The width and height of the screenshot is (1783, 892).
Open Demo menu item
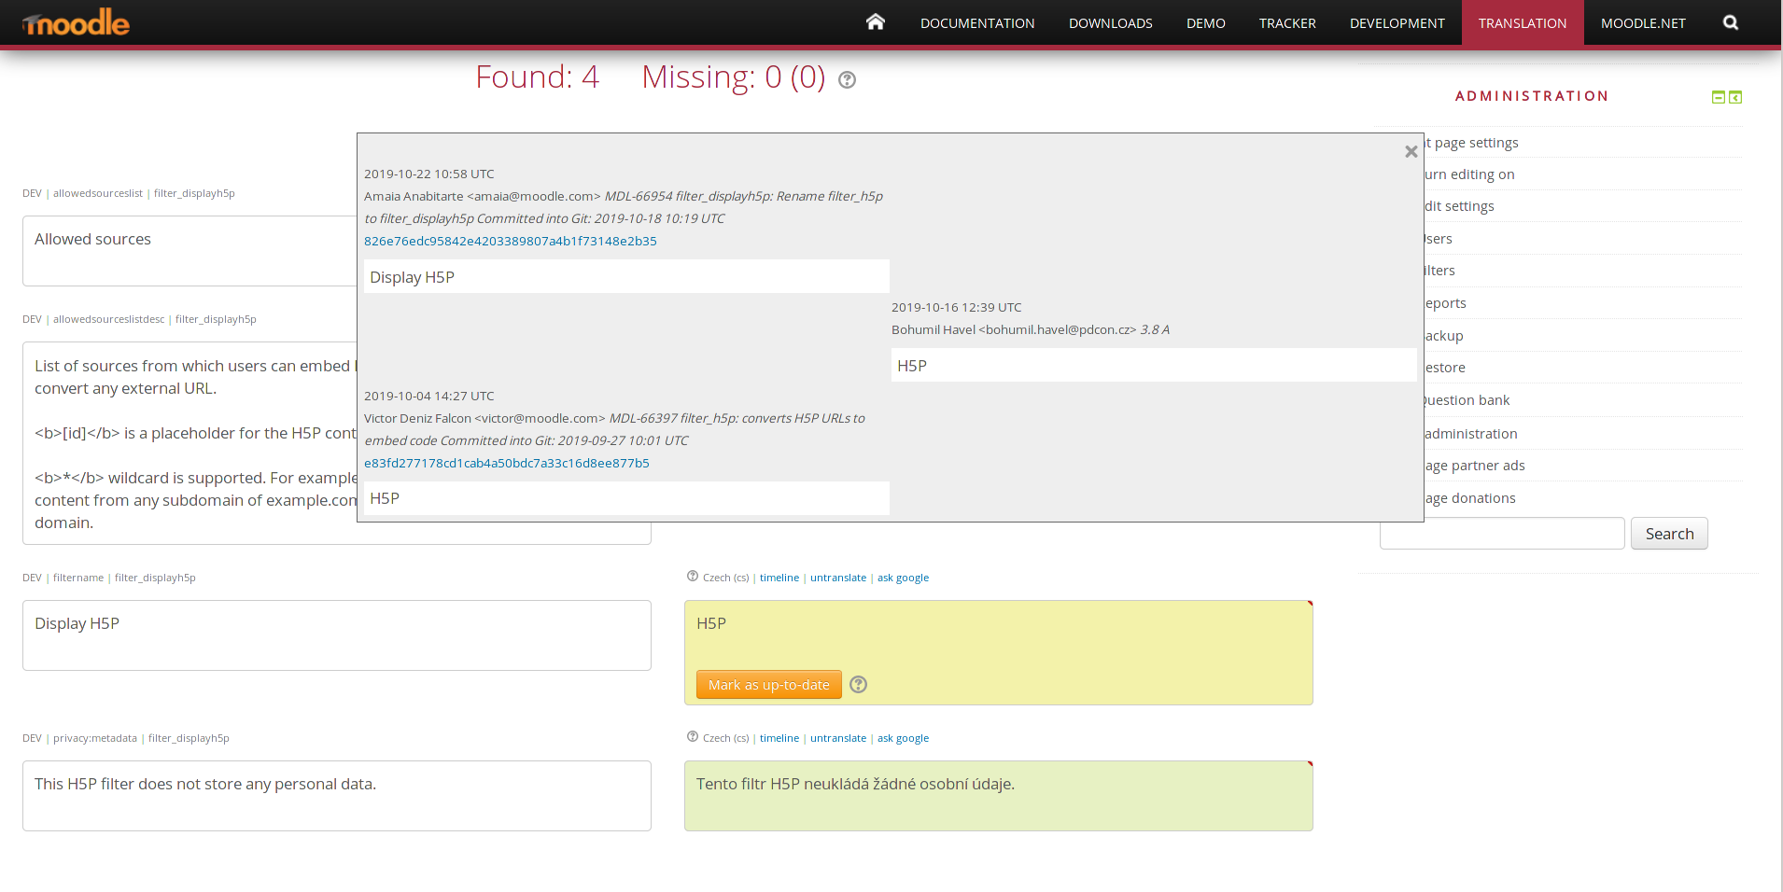click(x=1206, y=23)
